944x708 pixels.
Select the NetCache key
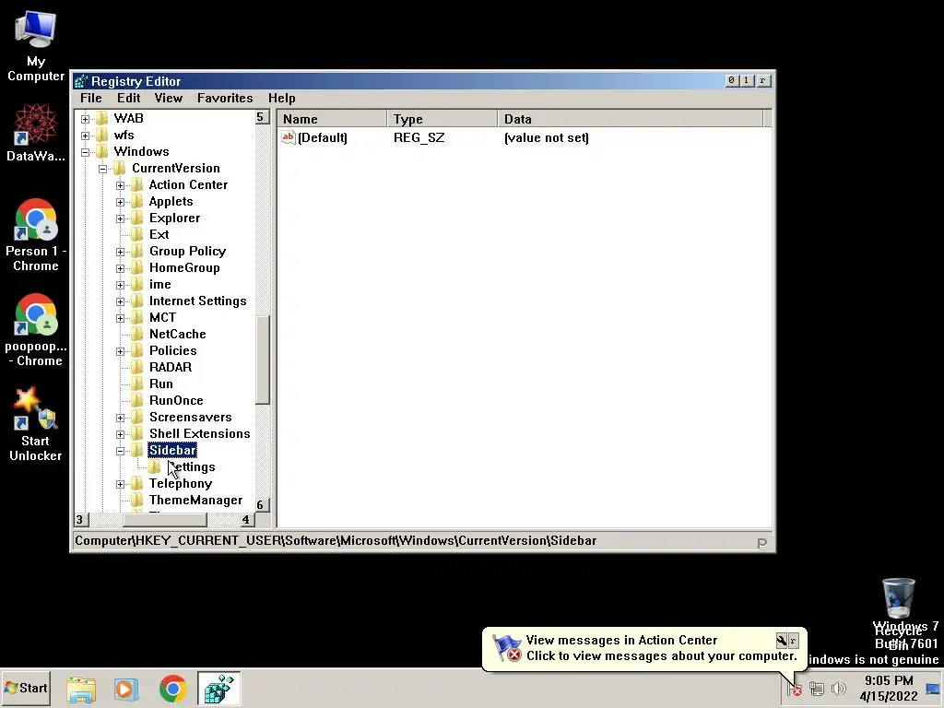pos(178,334)
